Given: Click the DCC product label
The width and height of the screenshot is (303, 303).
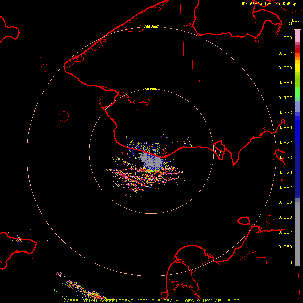Looking at the screenshot, I should pos(296,20).
